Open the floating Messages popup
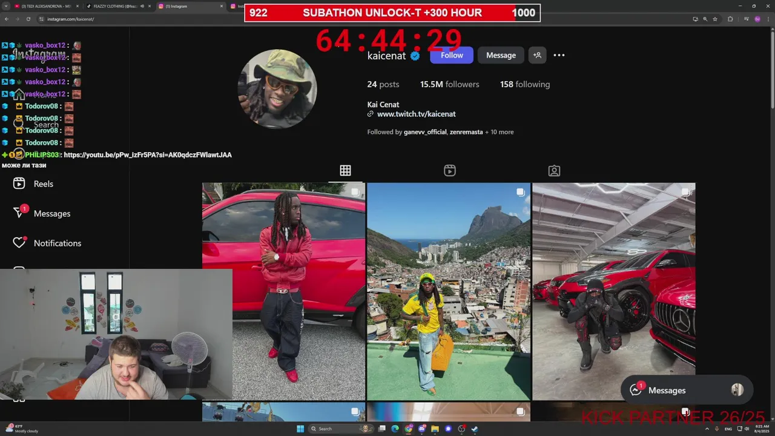Screen dimensions: 775x436 687,391
